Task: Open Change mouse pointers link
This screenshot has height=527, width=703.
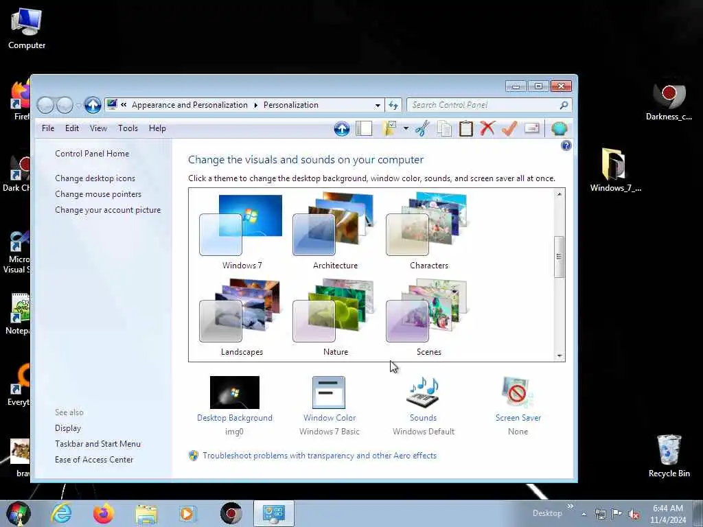Action: pyautogui.click(x=98, y=194)
